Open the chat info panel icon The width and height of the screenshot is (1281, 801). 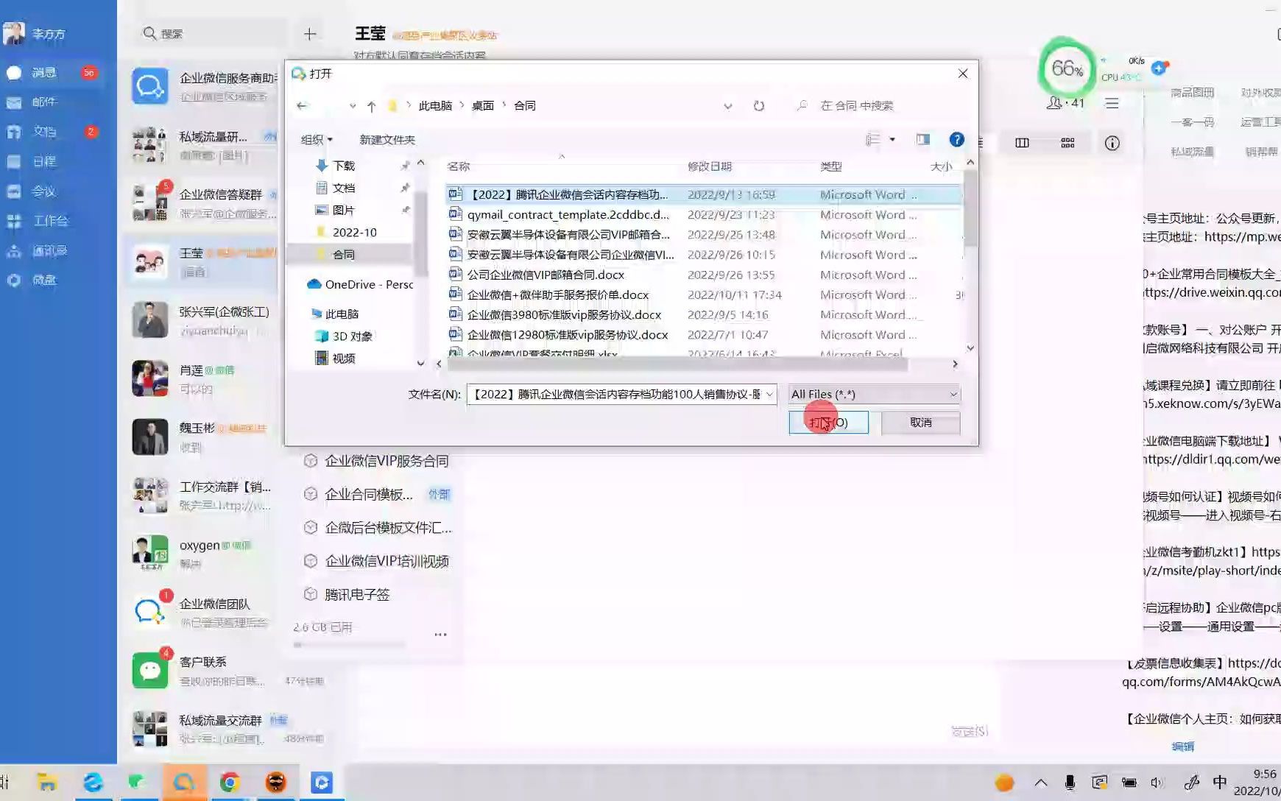1112,143
